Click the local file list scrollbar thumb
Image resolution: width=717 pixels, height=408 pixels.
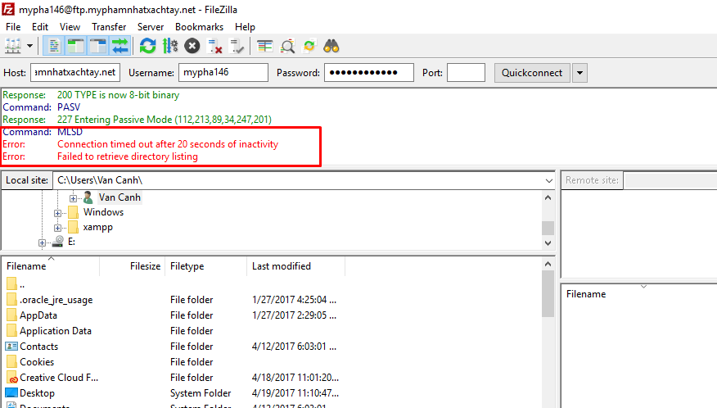tap(548, 293)
